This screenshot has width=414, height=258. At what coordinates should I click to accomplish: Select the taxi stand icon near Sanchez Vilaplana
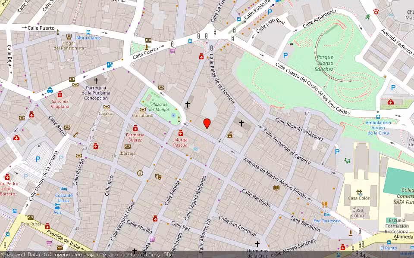50,90
